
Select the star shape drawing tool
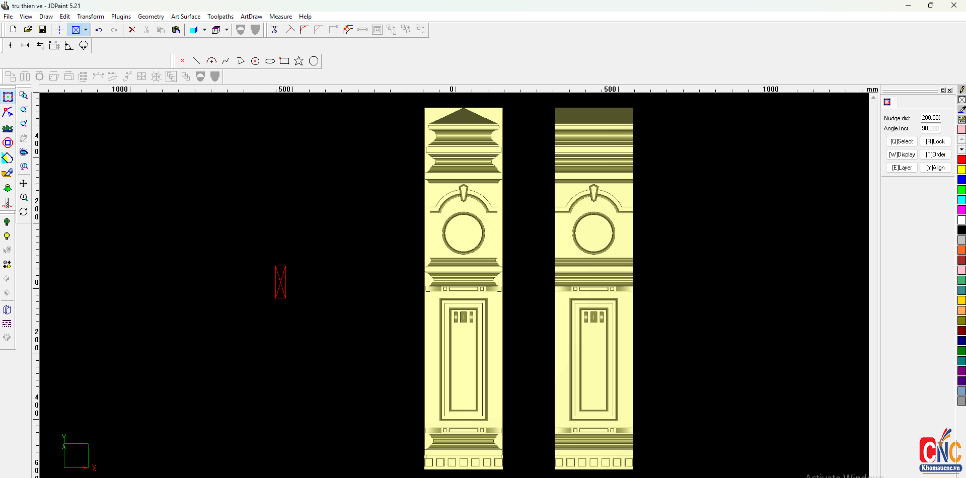pyautogui.click(x=299, y=61)
